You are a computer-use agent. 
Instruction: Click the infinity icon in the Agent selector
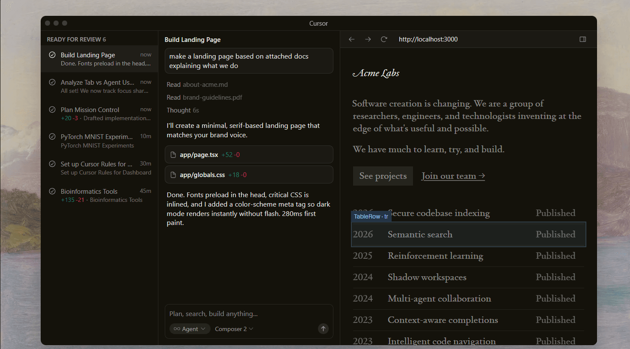(x=178, y=328)
